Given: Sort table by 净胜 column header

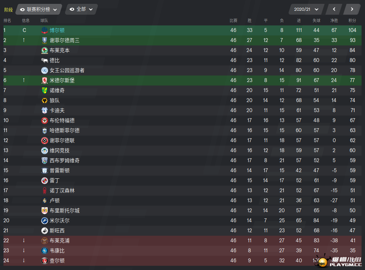Looking at the screenshot, I should 334,20.
